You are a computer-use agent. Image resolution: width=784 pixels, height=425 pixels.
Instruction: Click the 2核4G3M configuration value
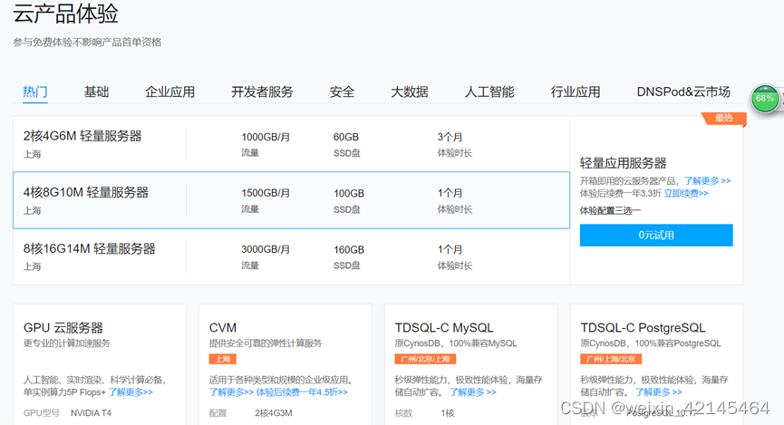point(274,413)
